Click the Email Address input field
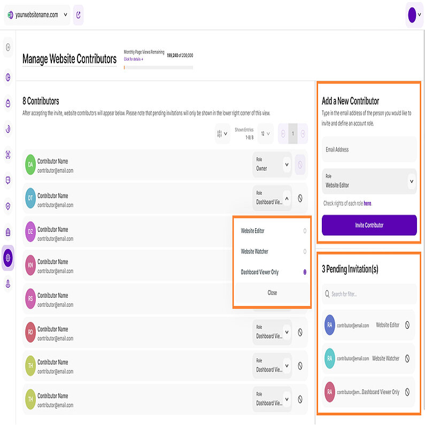425x425 pixels. pyautogui.click(x=369, y=150)
